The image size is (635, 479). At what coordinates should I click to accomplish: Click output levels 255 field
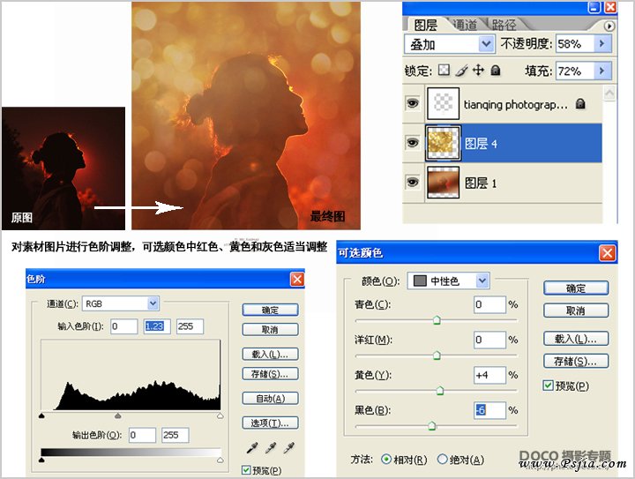[175, 435]
